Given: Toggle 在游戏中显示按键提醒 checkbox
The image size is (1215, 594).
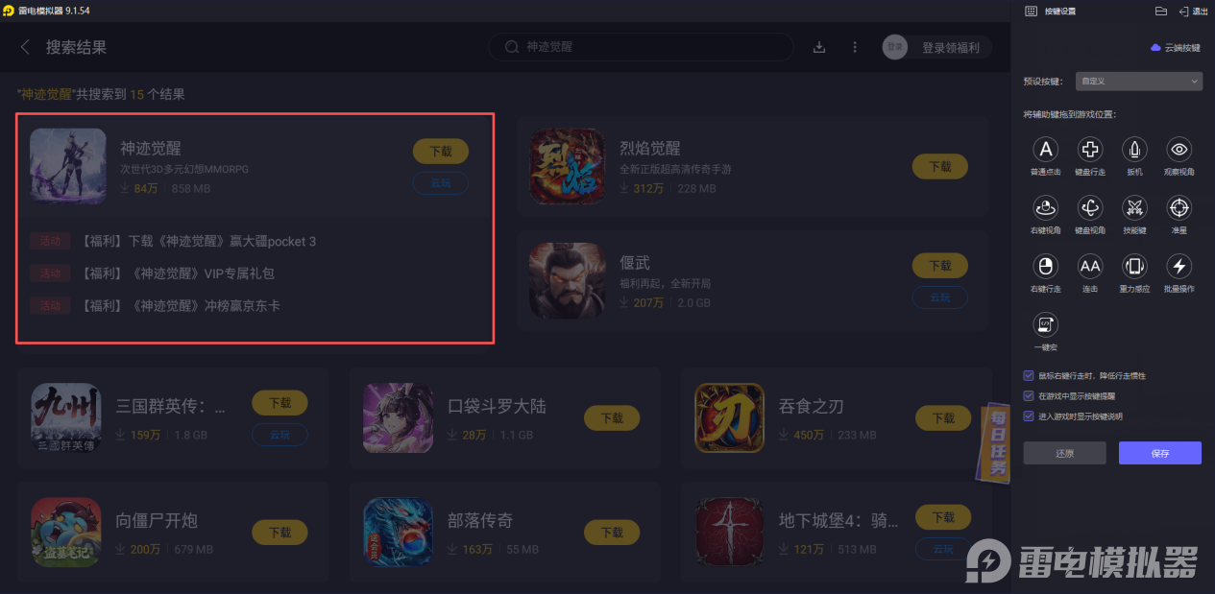Looking at the screenshot, I should tap(1029, 395).
